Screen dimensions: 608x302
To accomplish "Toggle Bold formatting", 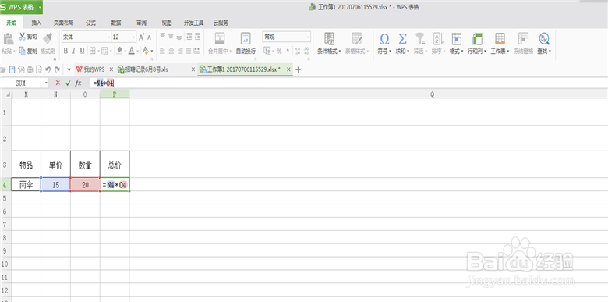I will pyautogui.click(x=65, y=51).
